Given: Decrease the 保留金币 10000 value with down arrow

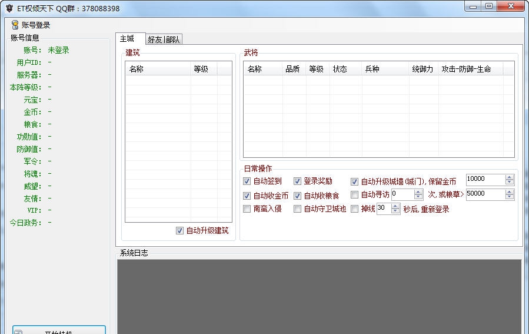Looking at the screenshot, I should (510, 182).
